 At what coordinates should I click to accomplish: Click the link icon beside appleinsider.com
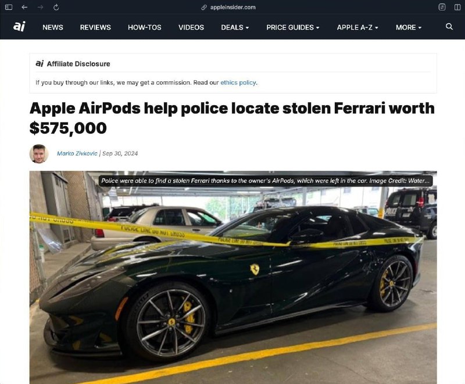204,8
